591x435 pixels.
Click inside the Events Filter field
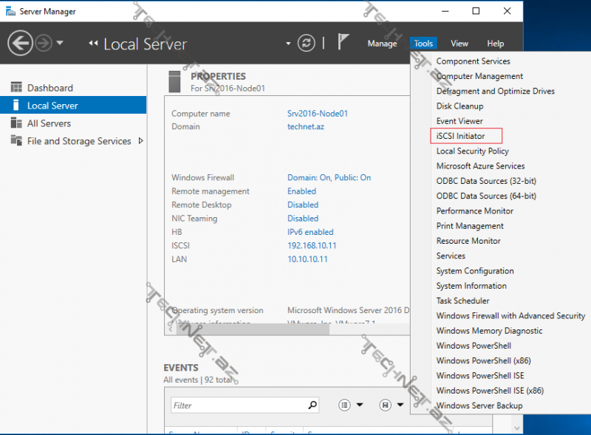coord(236,405)
